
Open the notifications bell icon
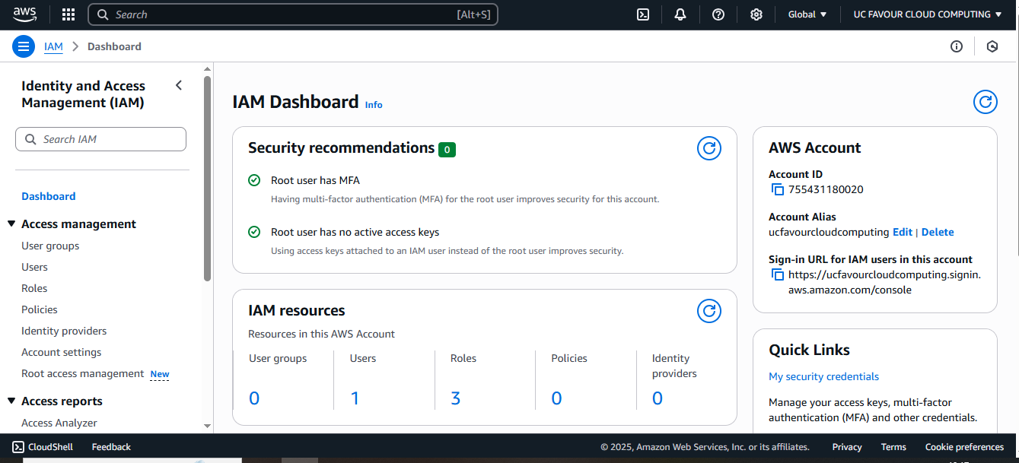click(680, 14)
